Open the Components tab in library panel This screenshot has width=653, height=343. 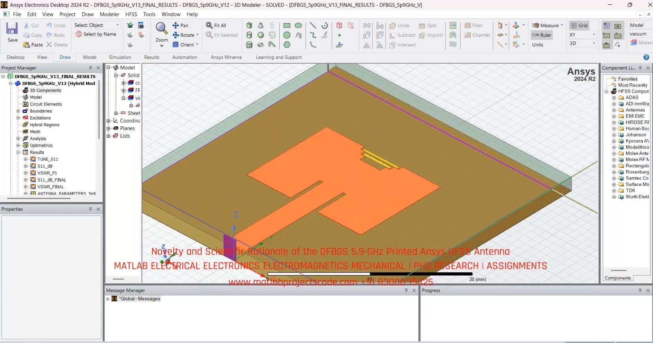coord(618,278)
